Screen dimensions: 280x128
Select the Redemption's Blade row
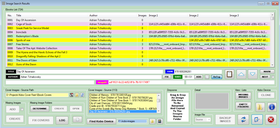[x=138, y=36]
